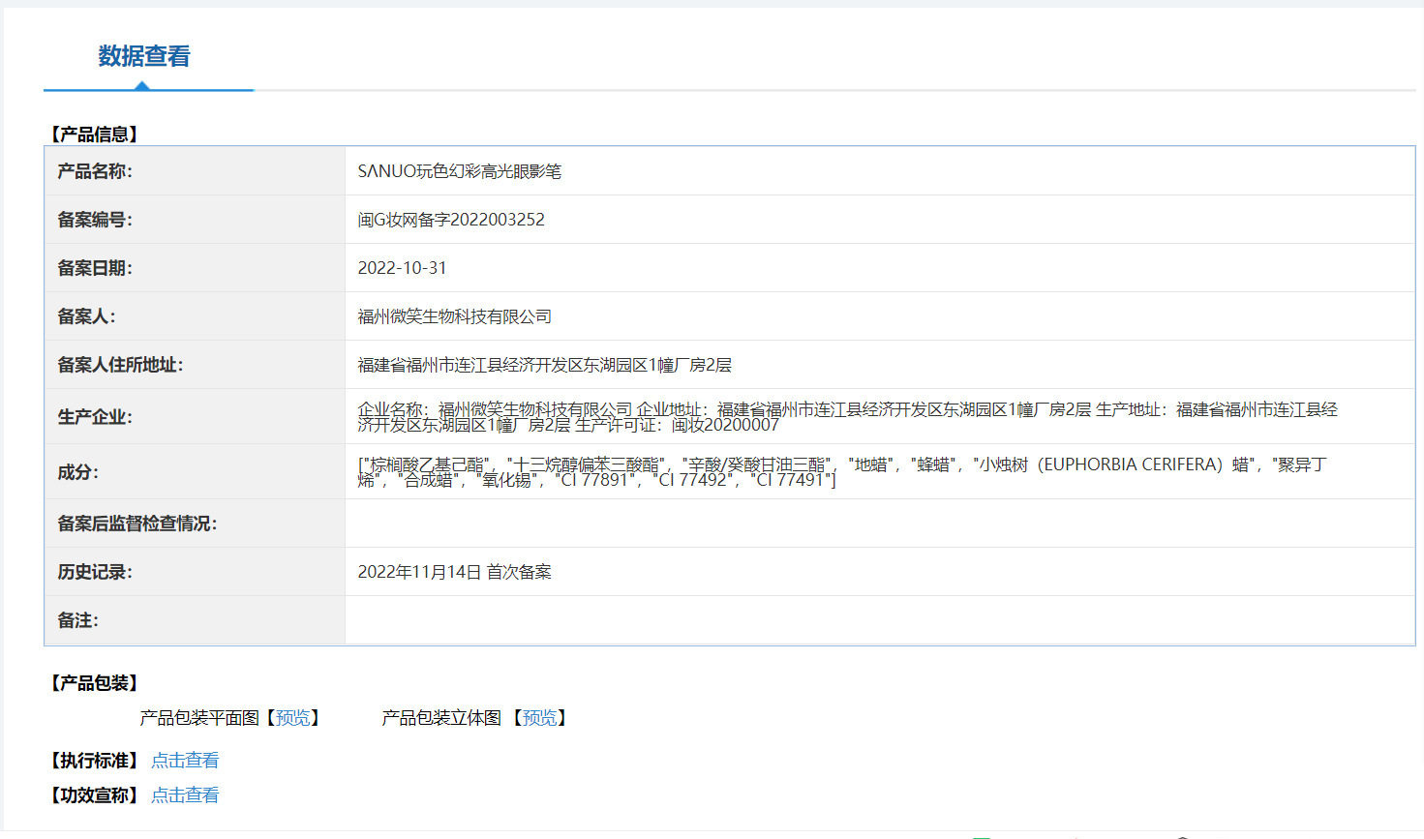Open 点击查看 link for 功效宣称
1424x839 pixels.
(x=185, y=795)
